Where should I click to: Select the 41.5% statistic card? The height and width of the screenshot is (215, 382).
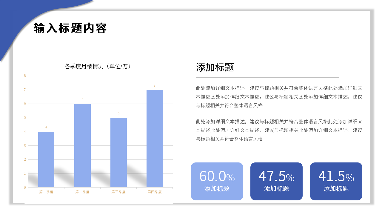click(336, 181)
